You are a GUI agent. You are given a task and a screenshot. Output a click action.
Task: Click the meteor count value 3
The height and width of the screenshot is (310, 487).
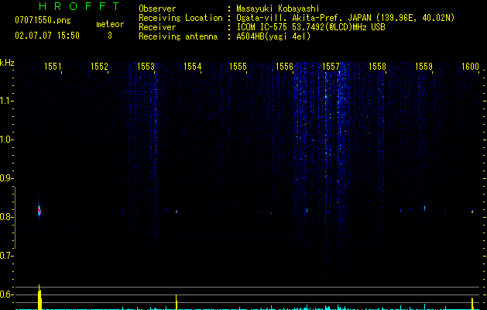[110, 36]
